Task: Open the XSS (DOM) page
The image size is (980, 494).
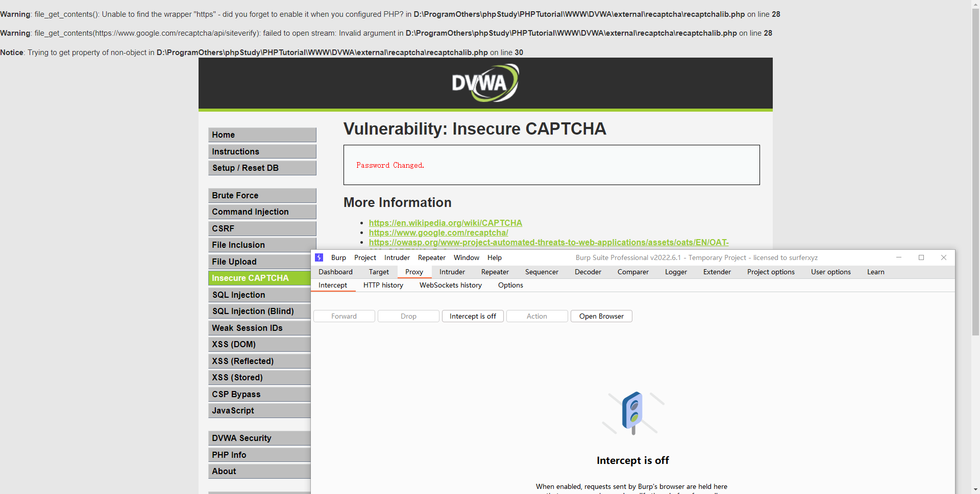Action: pyautogui.click(x=259, y=344)
